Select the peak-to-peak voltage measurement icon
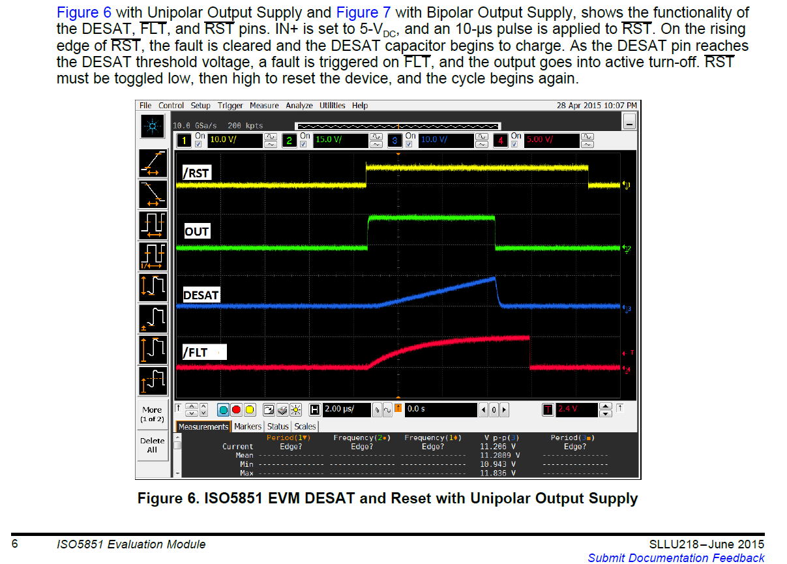The height and width of the screenshot is (564, 787). 153,287
